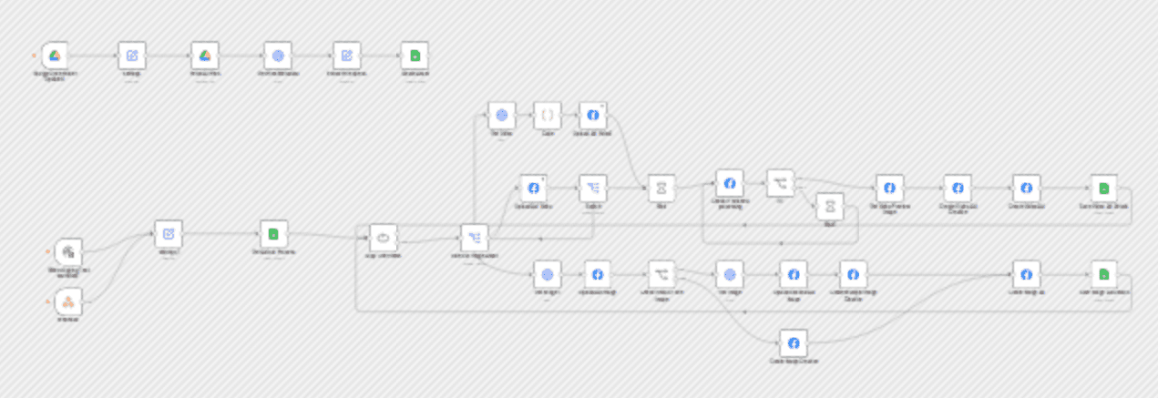This screenshot has width=1158, height=398.
Task: Select the middle Facebook node of the three video ad nodes
Action: tap(957, 189)
